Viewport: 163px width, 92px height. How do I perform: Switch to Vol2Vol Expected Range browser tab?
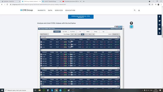51,2
